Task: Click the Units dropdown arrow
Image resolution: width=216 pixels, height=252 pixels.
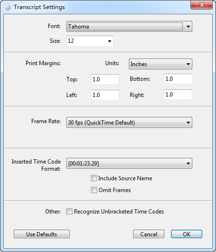Action: pyautogui.click(x=188, y=64)
